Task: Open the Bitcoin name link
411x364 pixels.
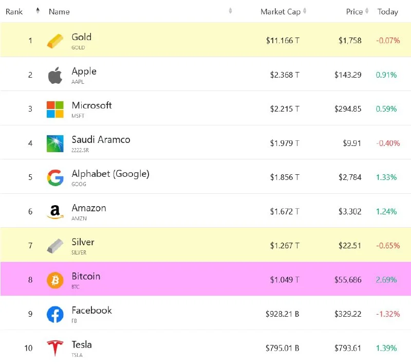Action: pos(86,276)
